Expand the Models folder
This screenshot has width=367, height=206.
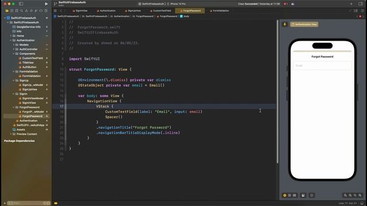(14, 45)
